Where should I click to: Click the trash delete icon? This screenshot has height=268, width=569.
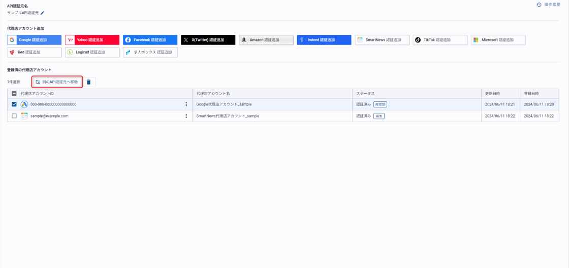[x=89, y=82]
